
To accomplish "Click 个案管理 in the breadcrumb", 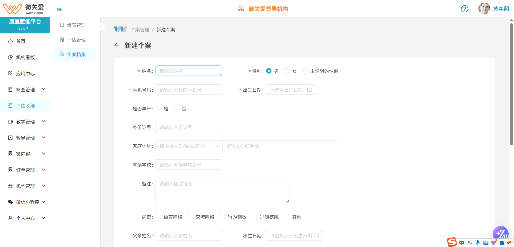I will coord(140,29).
